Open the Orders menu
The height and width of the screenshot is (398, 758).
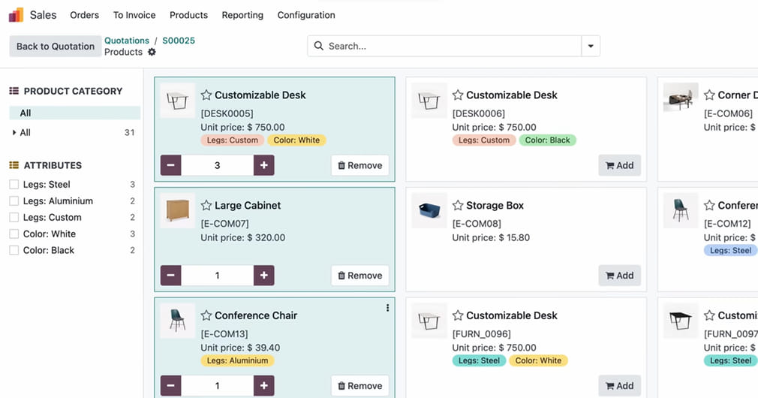[84, 15]
